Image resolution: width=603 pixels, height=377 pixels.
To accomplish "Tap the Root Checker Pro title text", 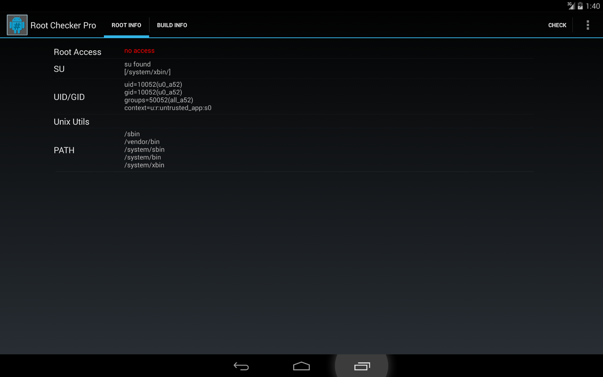I will [x=63, y=25].
